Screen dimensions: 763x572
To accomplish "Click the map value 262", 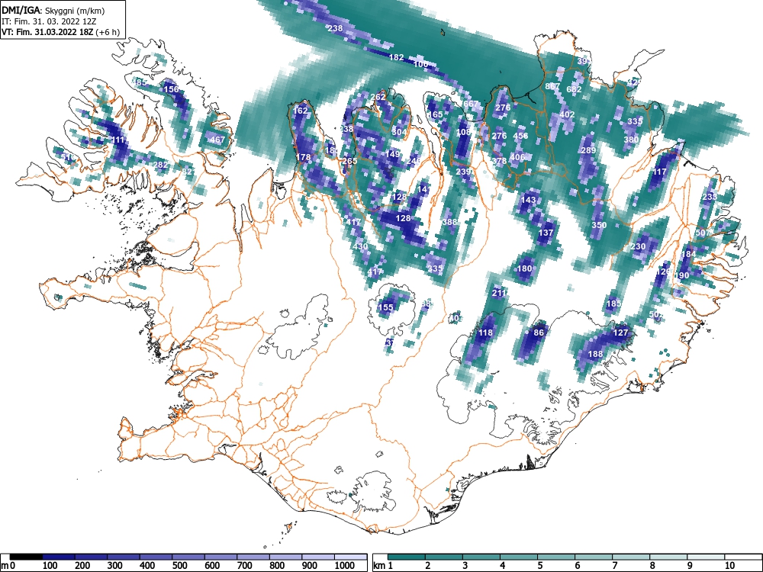I will [x=378, y=98].
